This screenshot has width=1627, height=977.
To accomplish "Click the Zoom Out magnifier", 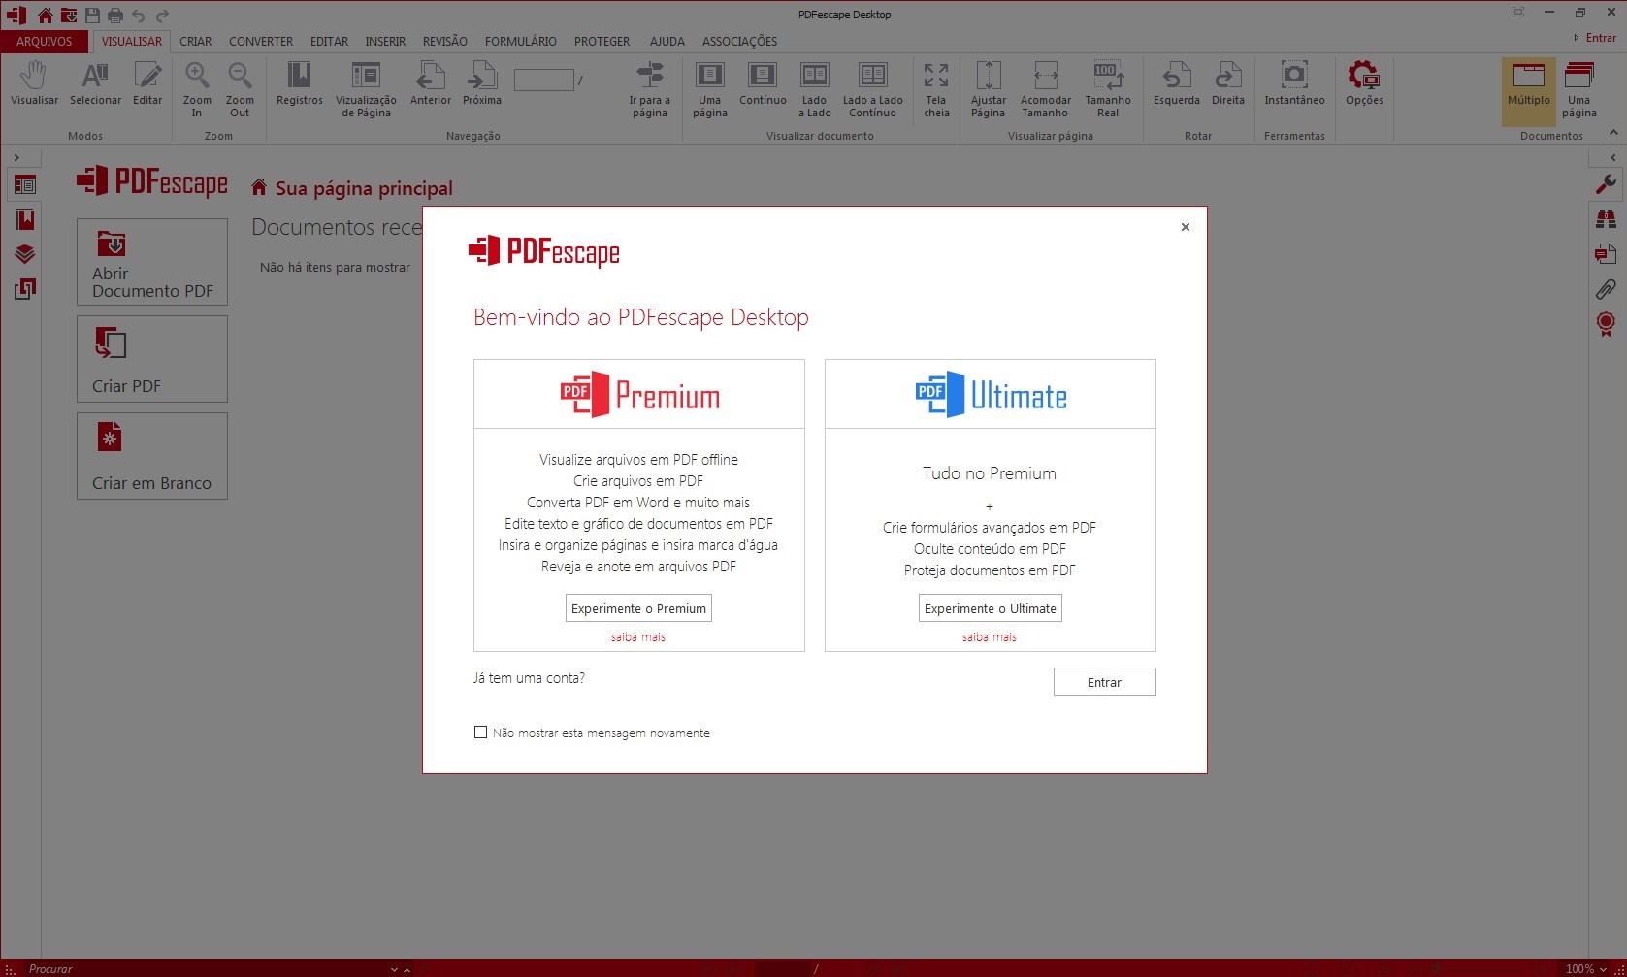I will (x=240, y=90).
